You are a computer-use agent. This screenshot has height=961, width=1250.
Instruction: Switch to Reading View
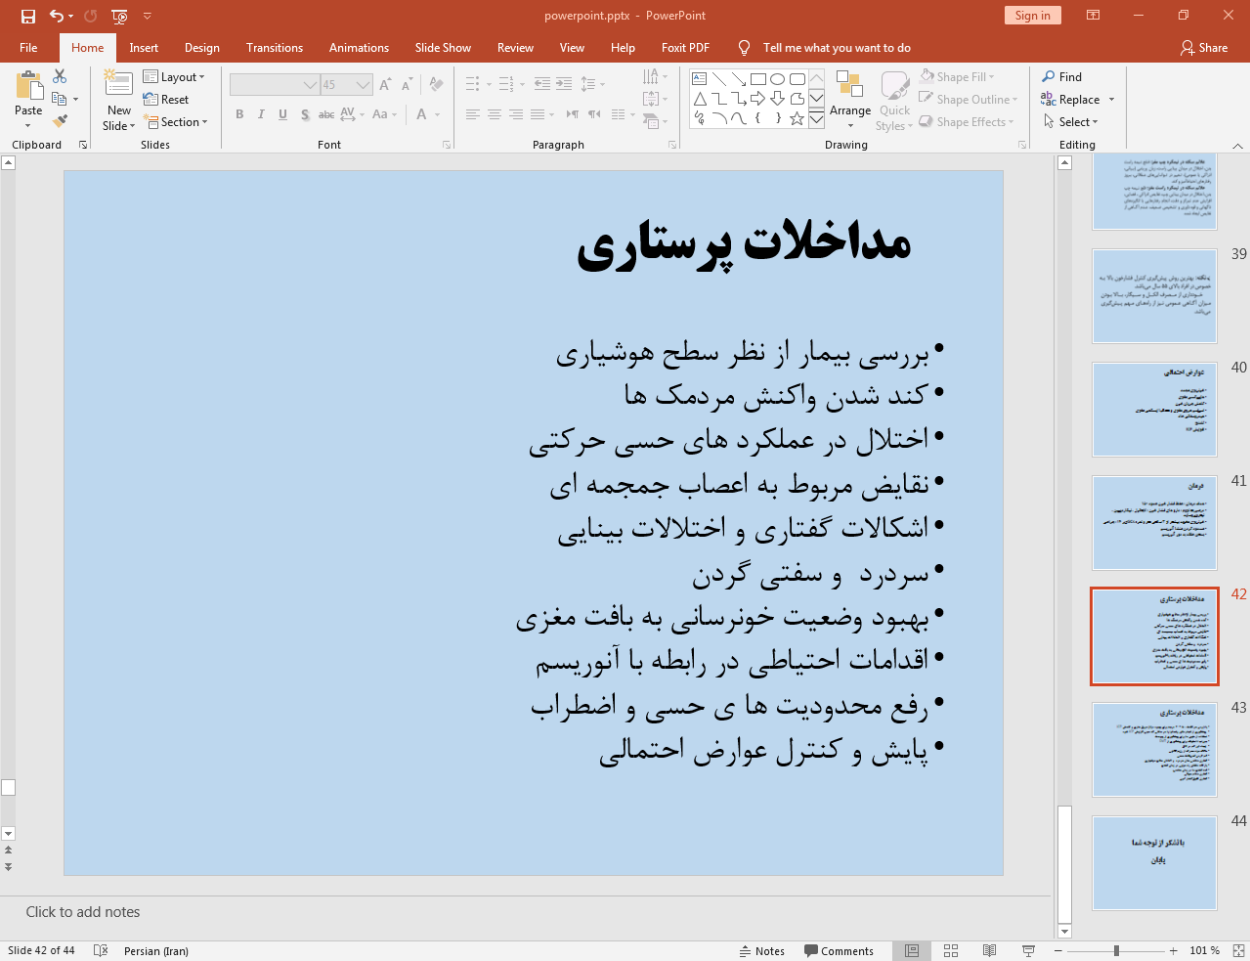pos(989,950)
